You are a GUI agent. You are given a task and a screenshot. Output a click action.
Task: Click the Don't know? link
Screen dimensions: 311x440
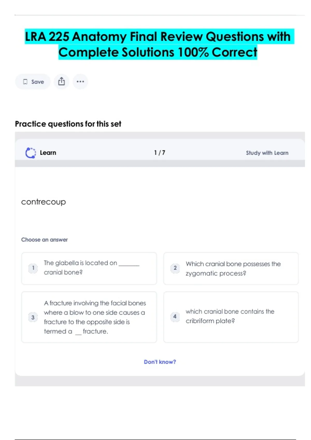(x=160, y=362)
